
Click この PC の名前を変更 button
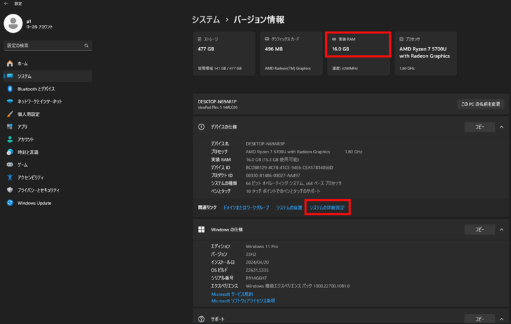tap(481, 104)
